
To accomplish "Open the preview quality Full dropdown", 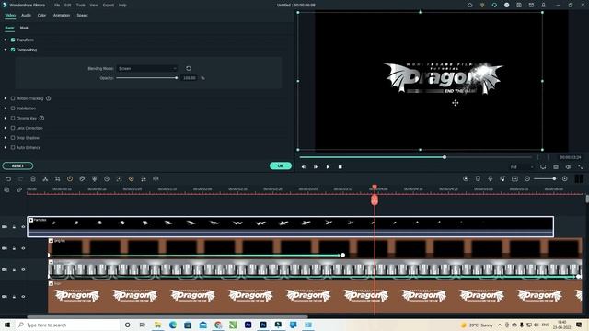I will tap(522, 167).
